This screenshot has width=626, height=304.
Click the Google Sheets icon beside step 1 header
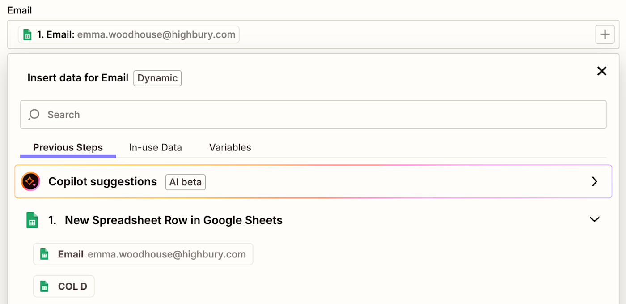[x=32, y=220]
